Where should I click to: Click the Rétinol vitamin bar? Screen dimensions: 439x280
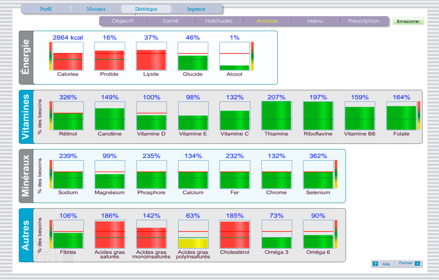pos(68,116)
